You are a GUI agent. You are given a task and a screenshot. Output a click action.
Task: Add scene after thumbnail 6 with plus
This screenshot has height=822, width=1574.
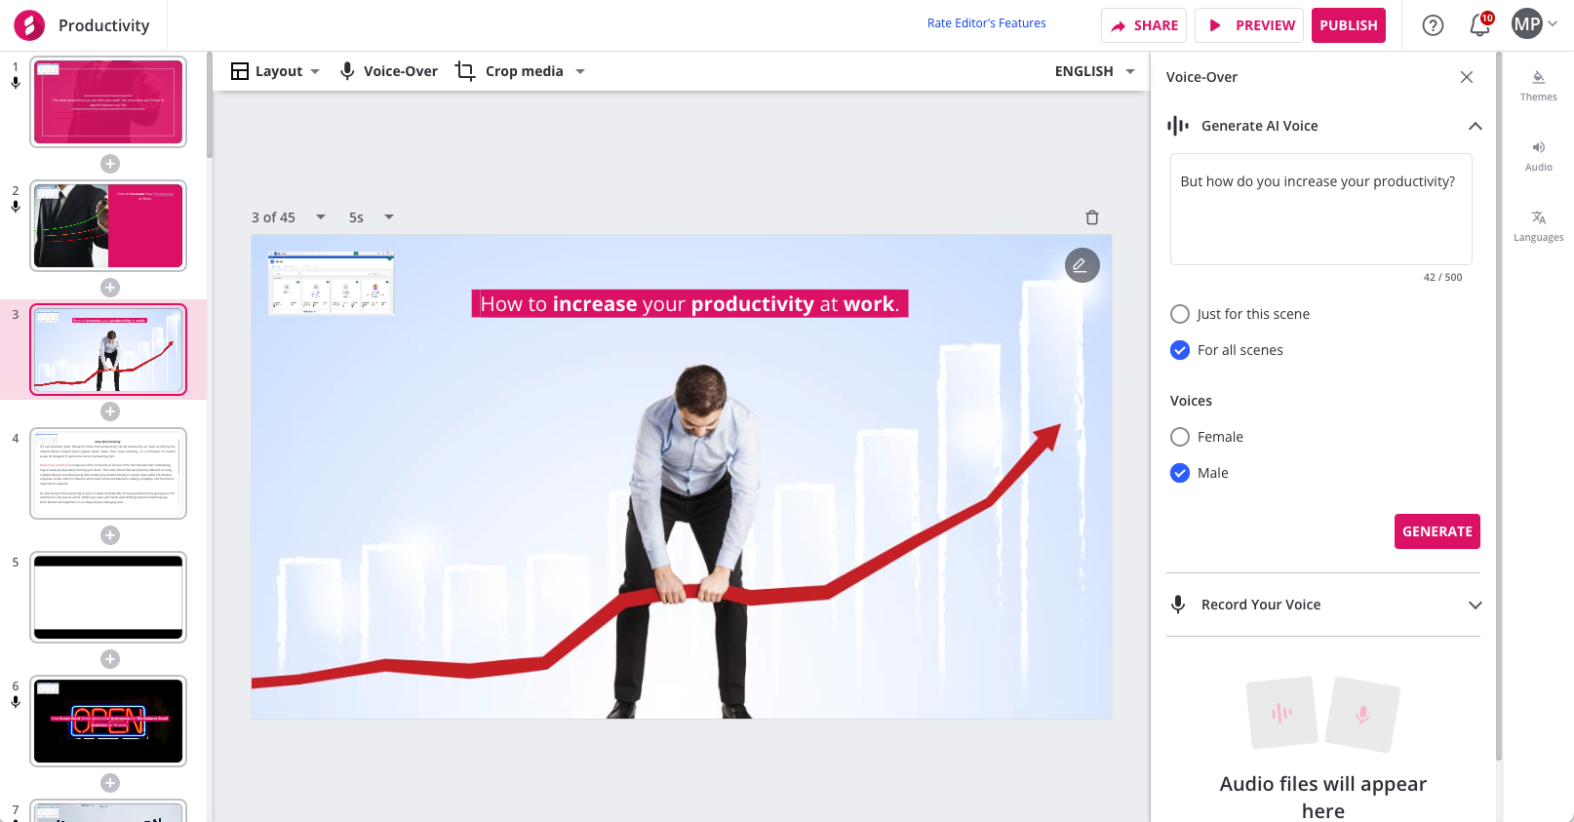pyautogui.click(x=110, y=783)
